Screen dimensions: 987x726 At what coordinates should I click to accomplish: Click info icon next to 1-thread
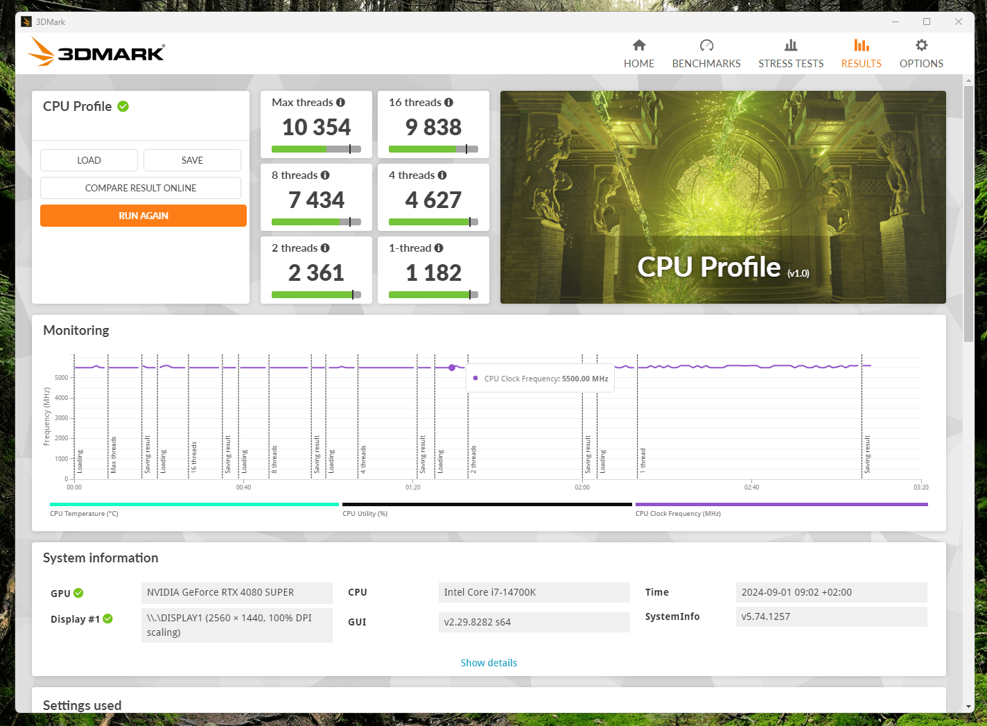pyautogui.click(x=439, y=248)
